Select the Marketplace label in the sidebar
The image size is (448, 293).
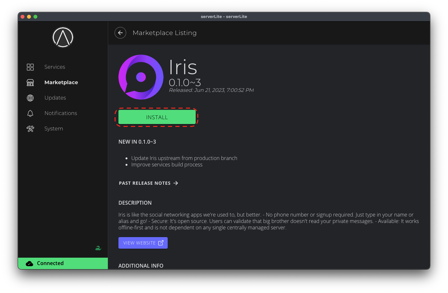(61, 83)
